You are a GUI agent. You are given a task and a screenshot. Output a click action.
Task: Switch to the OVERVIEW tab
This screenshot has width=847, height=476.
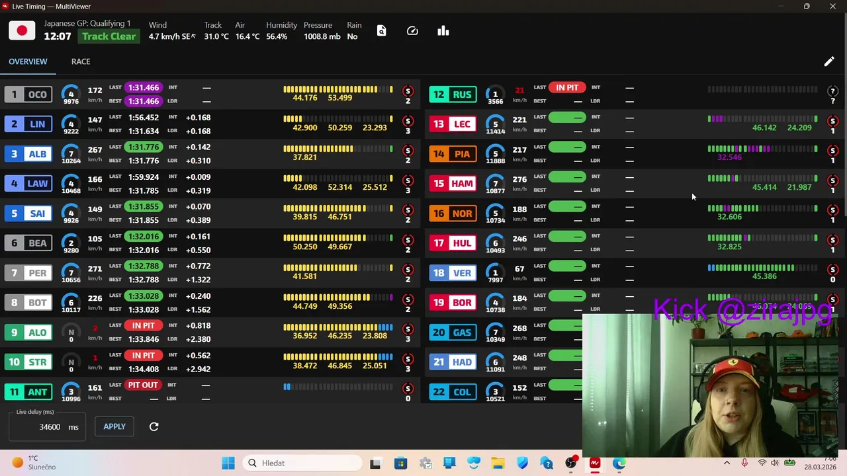tap(28, 61)
